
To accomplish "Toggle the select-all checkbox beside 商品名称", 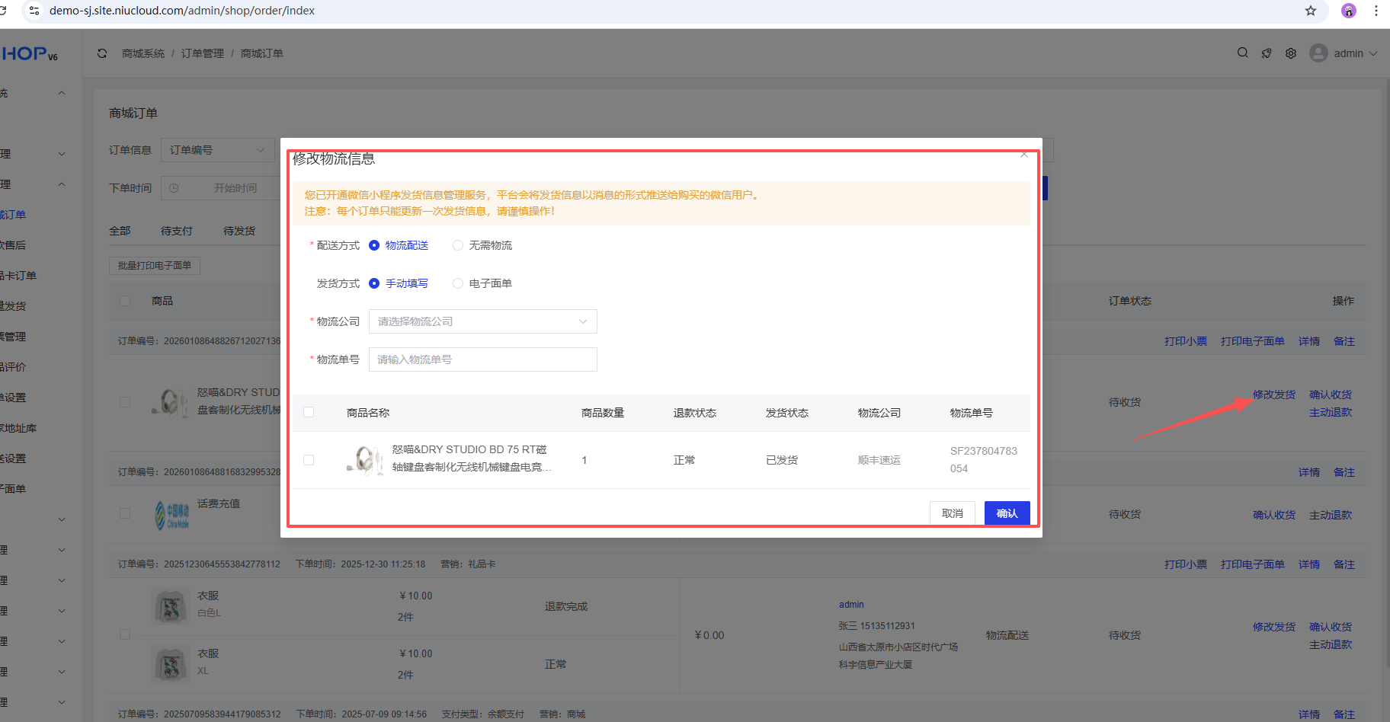I will point(309,412).
